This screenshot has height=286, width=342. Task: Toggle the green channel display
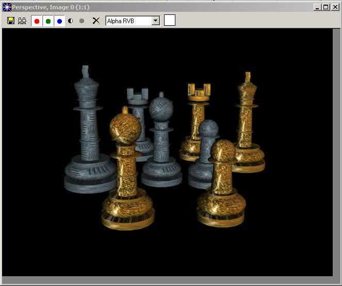48,21
